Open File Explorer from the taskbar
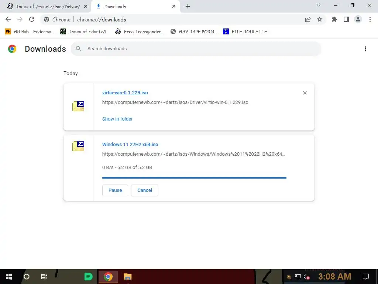Image resolution: width=378 pixels, height=284 pixels. coord(127,277)
